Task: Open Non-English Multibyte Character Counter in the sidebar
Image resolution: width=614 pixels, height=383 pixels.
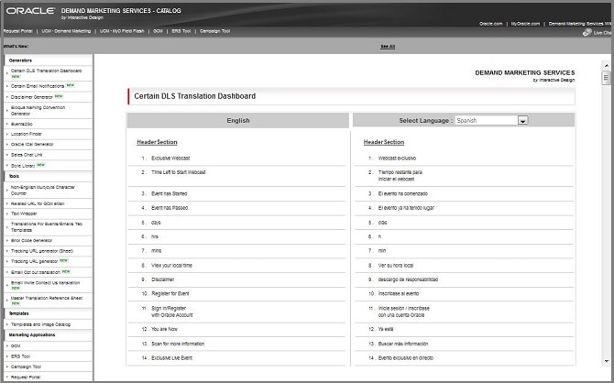Action: click(43, 191)
